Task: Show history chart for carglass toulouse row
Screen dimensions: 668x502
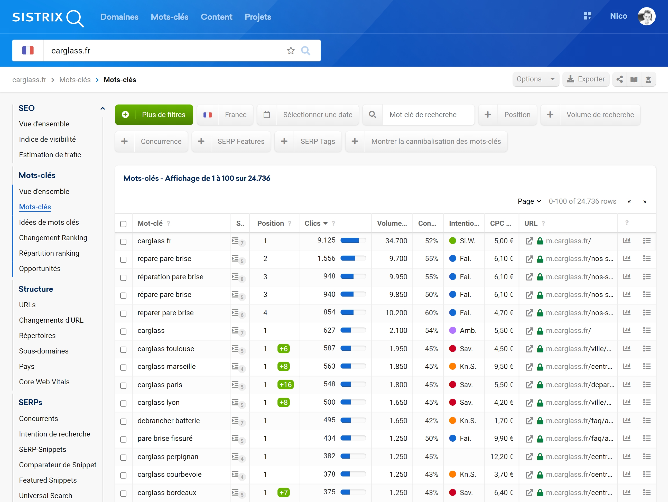Action: click(627, 349)
